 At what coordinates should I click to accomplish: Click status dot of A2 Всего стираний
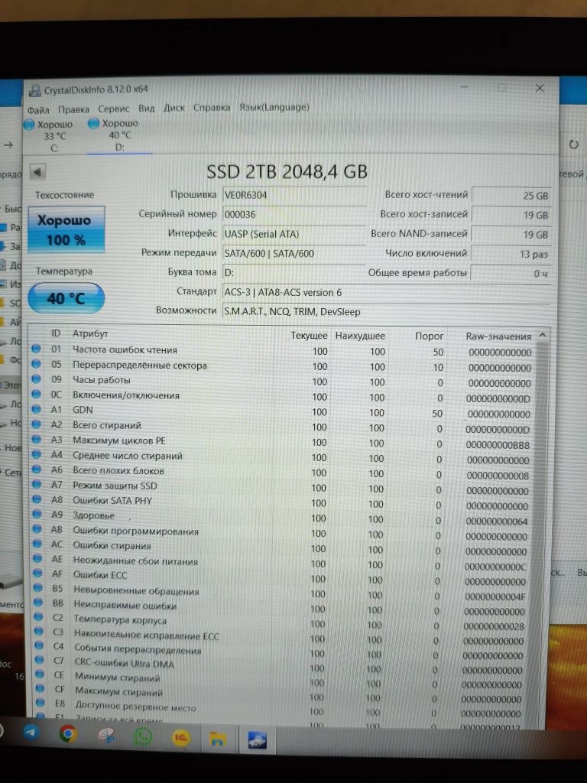pyautogui.click(x=36, y=424)
